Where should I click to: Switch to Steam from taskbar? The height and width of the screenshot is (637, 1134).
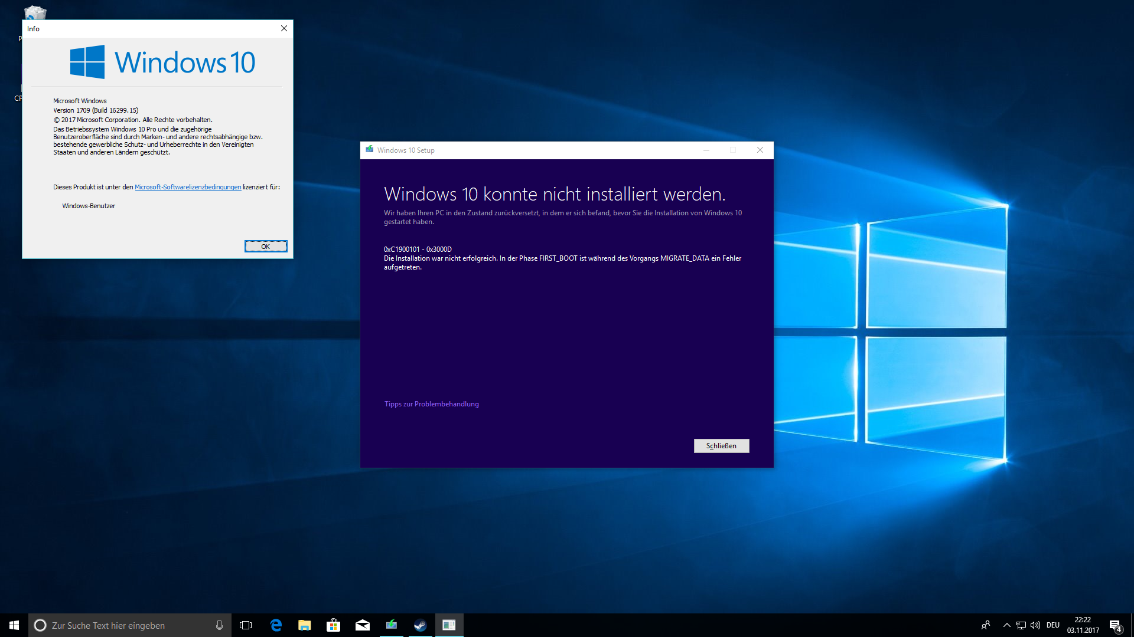420,625
